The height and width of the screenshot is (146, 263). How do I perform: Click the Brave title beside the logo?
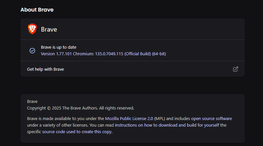pyautogui.click(x=49, y=29)
